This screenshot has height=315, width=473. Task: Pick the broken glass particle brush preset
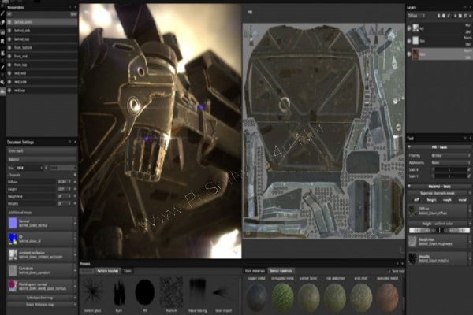tap(92, 292)
